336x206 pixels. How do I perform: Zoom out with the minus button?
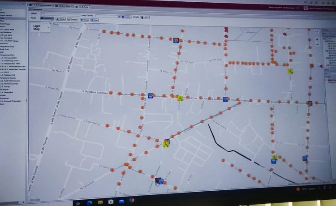[317, 45]
